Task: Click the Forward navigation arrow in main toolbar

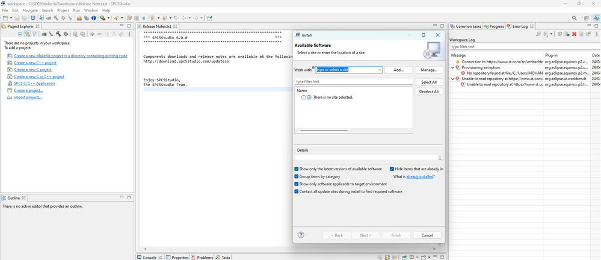Action: click(196, 18)
